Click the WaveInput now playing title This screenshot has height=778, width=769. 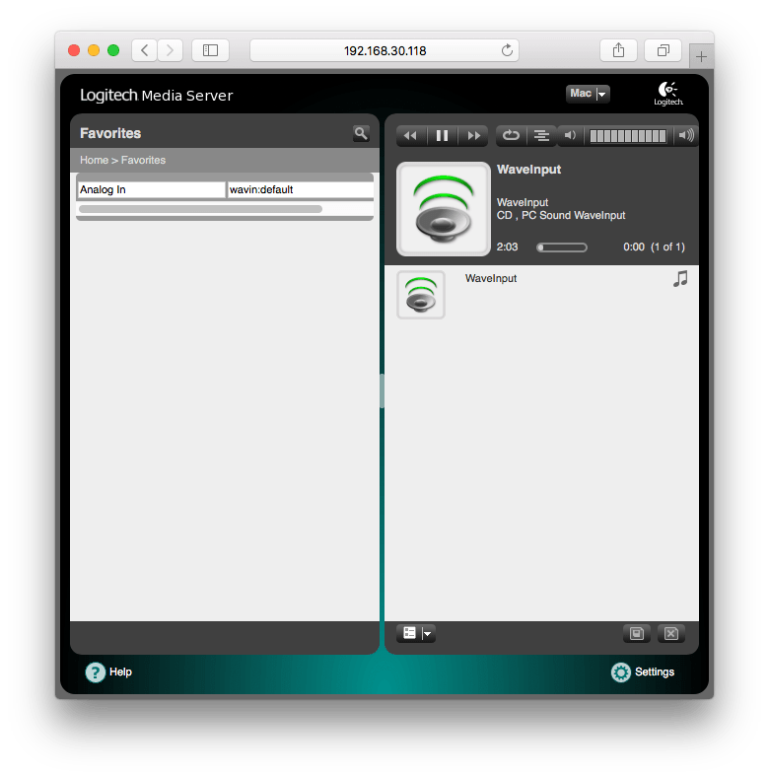[528, 170]
